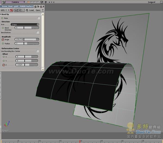Image resolution: width=163 pixels, height=143 pixels.
Task: Click the red keyframe button in toolbar
Action: coord(11,10)
